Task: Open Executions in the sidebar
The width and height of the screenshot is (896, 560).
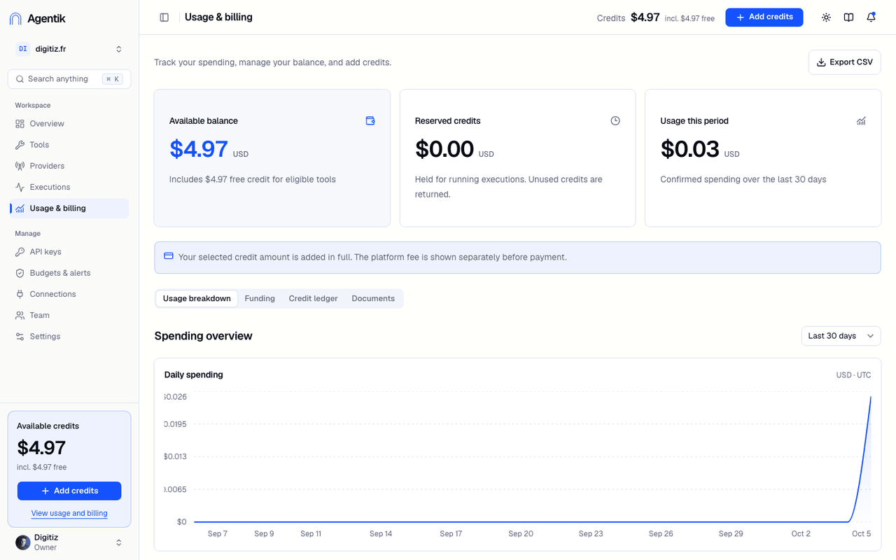Action: click(69, 187)
